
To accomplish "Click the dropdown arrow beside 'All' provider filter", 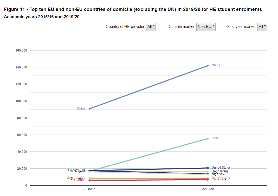I will pos(153,26).
